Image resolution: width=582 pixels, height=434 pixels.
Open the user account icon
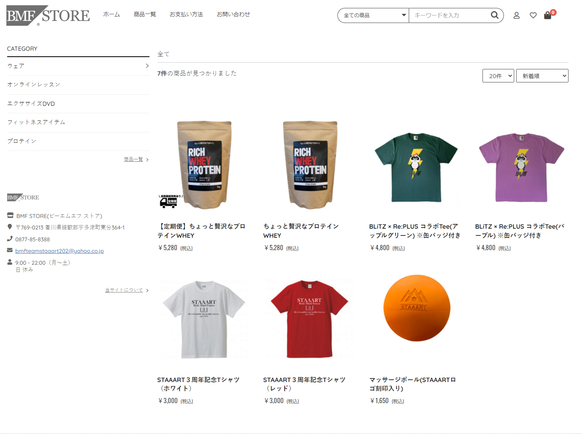pos(517,15)
